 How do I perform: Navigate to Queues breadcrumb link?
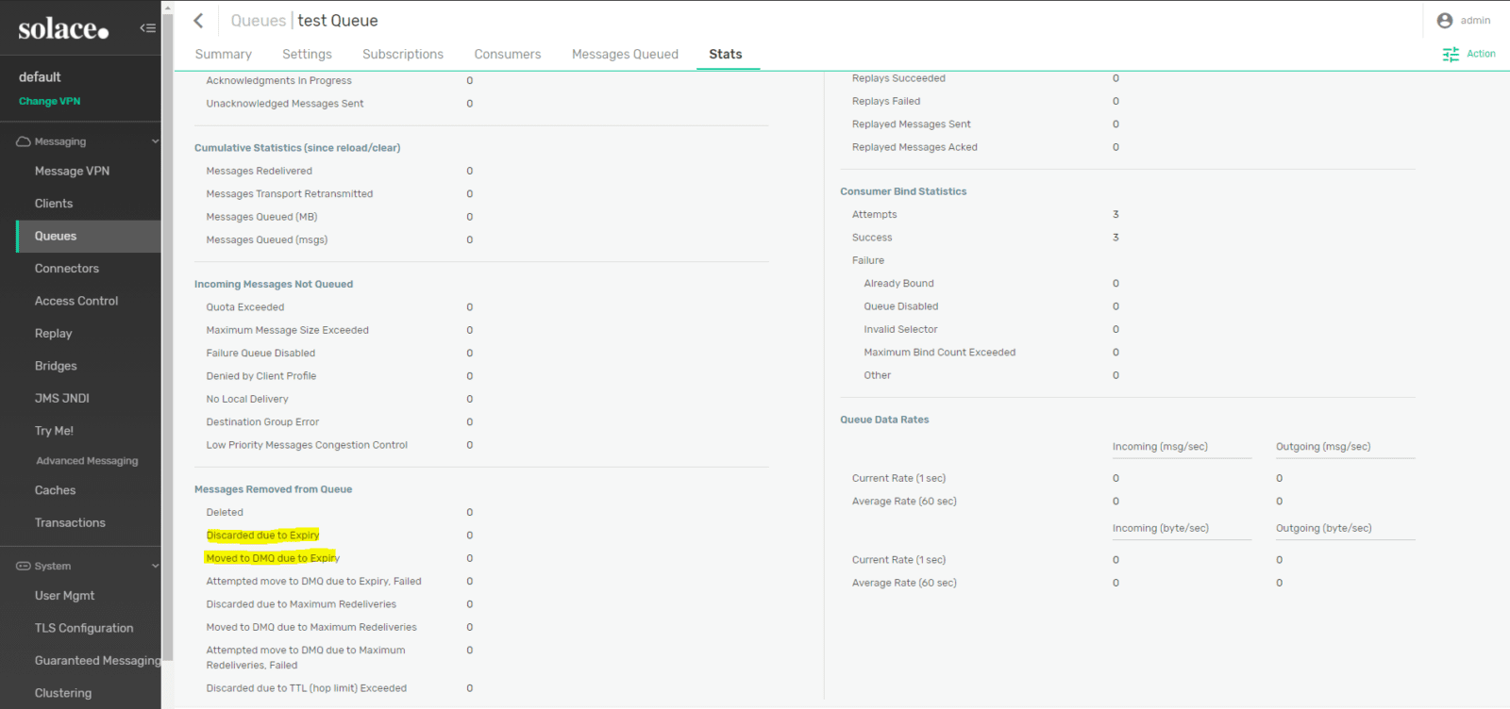click(x=258, y=21)
